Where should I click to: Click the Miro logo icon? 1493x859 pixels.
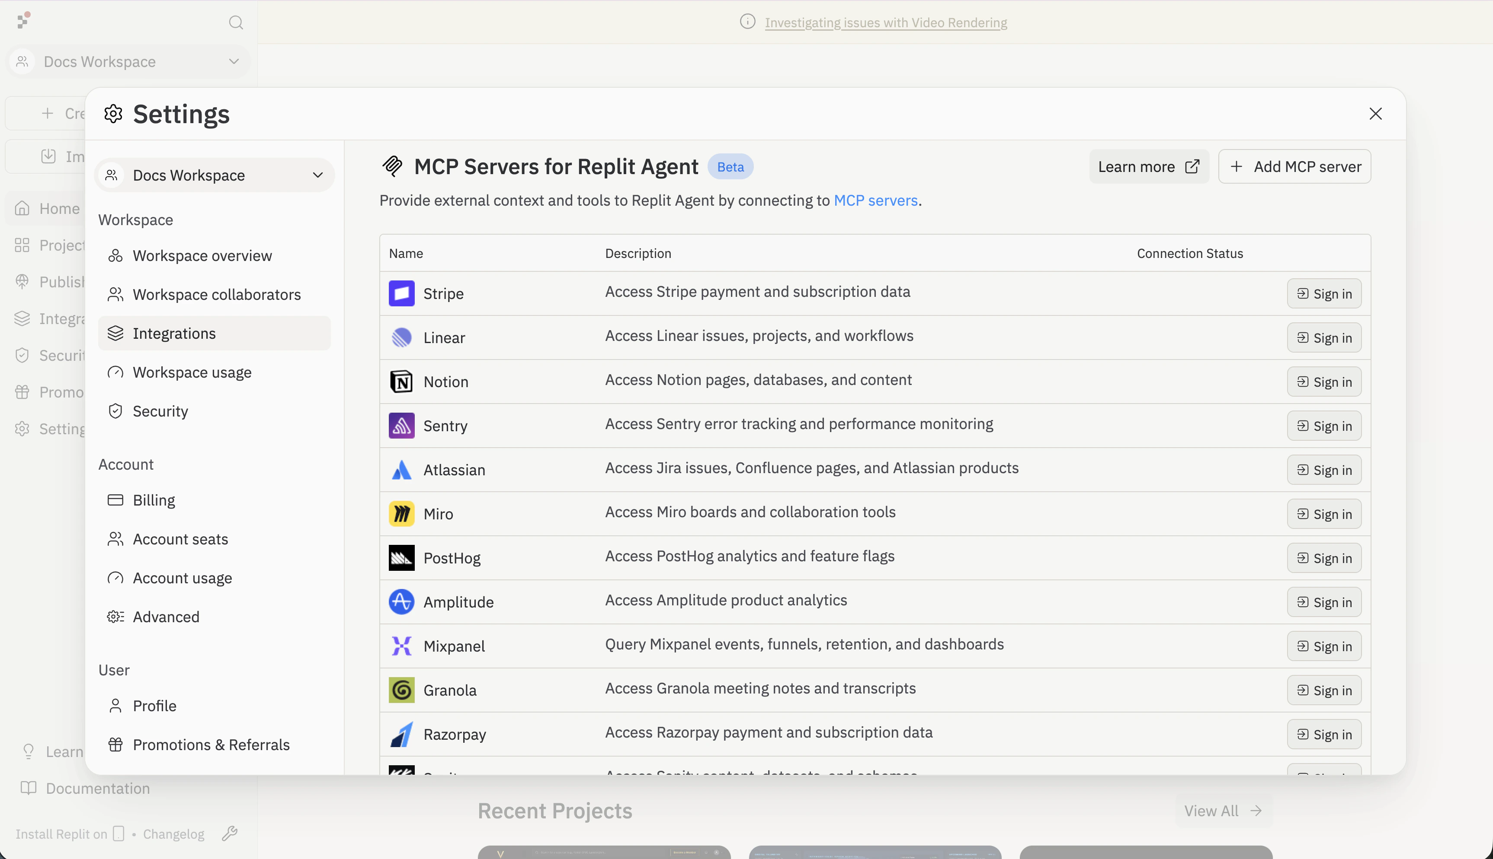pos(401,514)
